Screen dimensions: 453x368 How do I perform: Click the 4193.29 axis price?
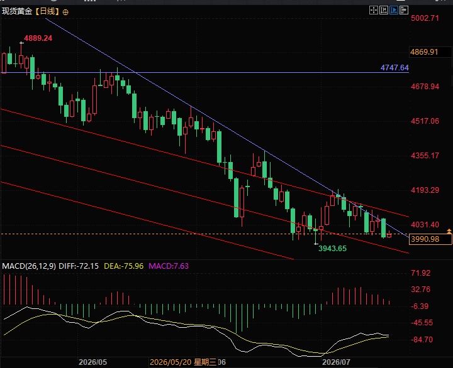point(425,190)
